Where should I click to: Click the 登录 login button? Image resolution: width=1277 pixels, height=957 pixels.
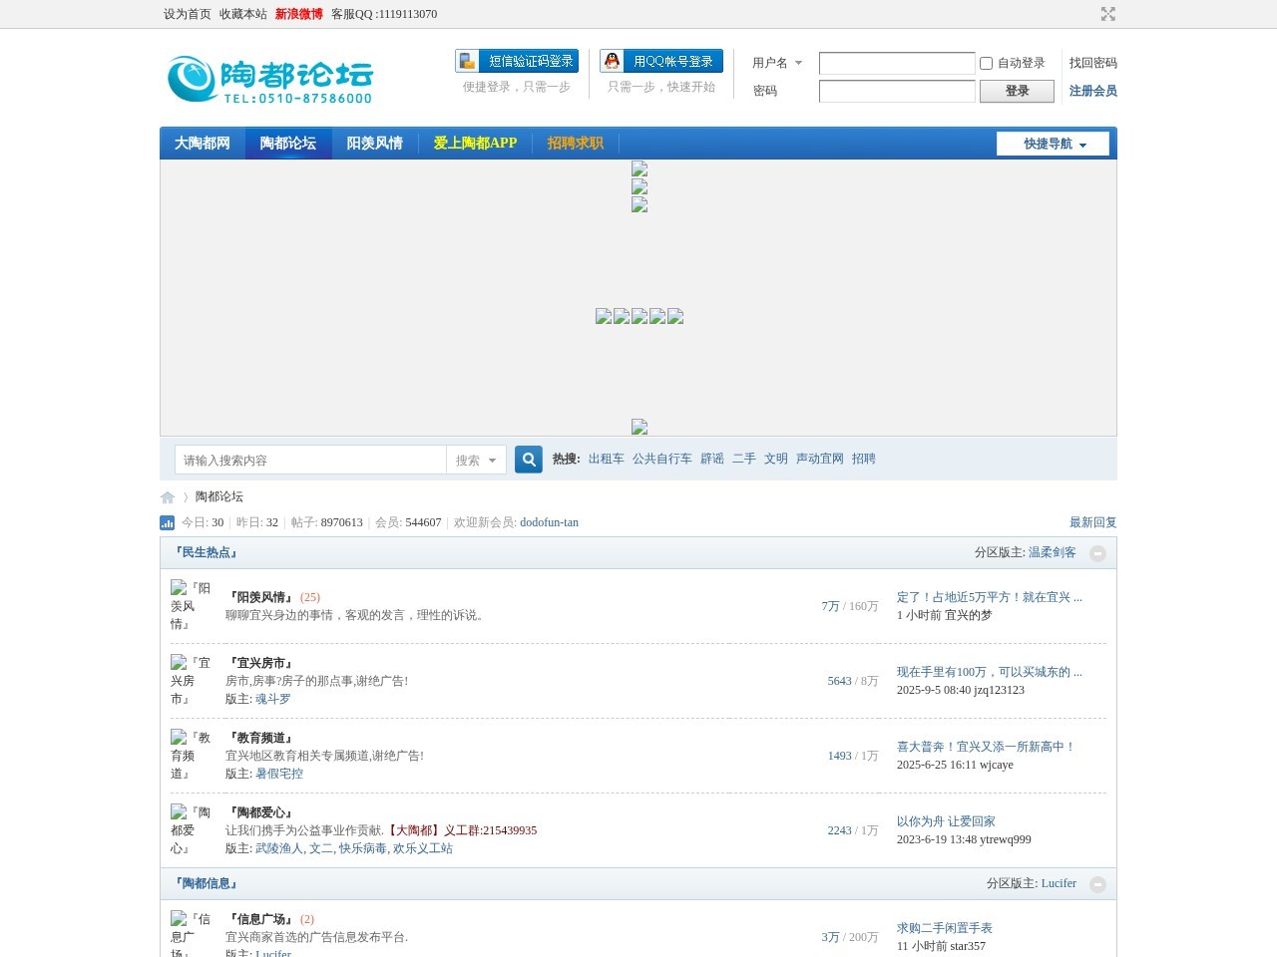pyautogui.click(x=1017, y=91)
